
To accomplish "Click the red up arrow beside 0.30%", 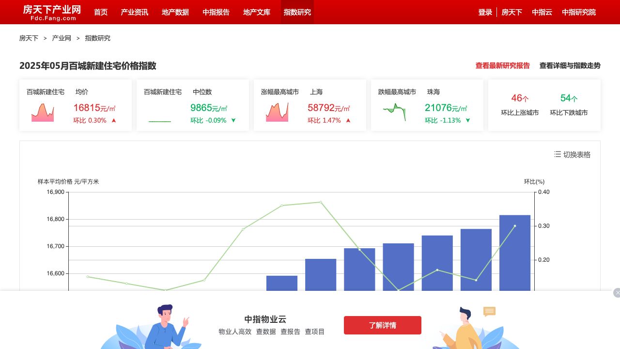I will pyautogui.click(x=114, y=121).
